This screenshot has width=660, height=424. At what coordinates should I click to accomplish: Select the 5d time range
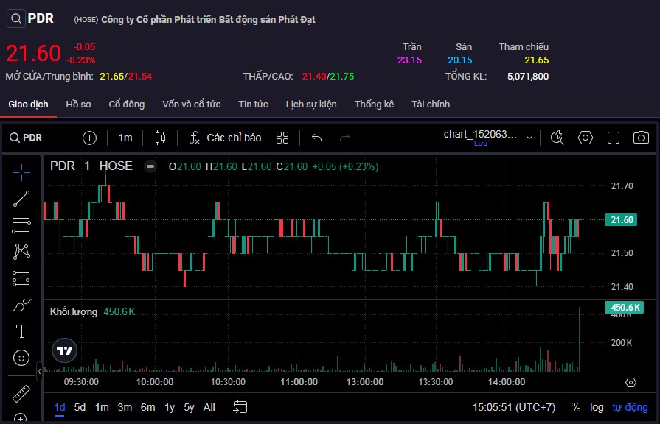click(x=80, y=407)
